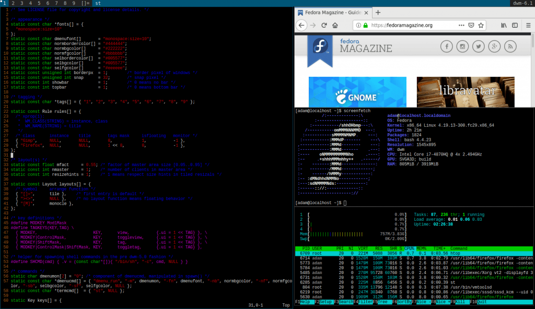Sort htop by CPU% column header

click(408, 248)
